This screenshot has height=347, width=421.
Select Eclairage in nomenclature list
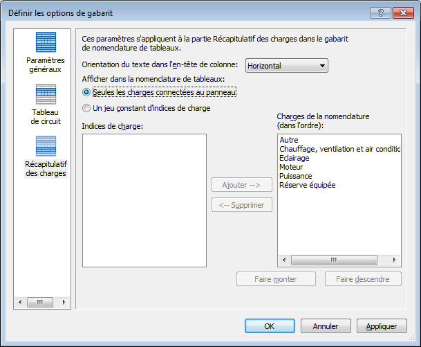294,158
